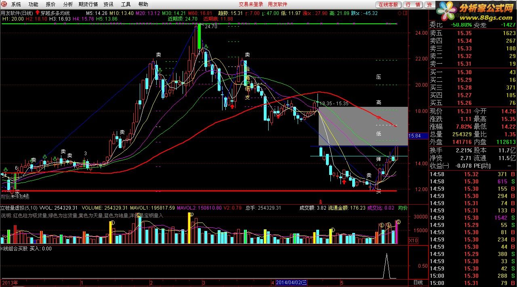The width and height of the screenshot is (517, 287).
Task: Open the 分析 menu
Action: [68, 4]
